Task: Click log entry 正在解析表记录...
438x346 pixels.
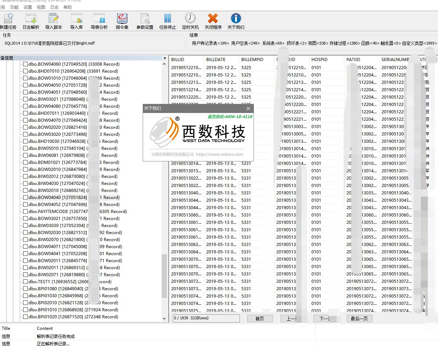Action: 53,344
